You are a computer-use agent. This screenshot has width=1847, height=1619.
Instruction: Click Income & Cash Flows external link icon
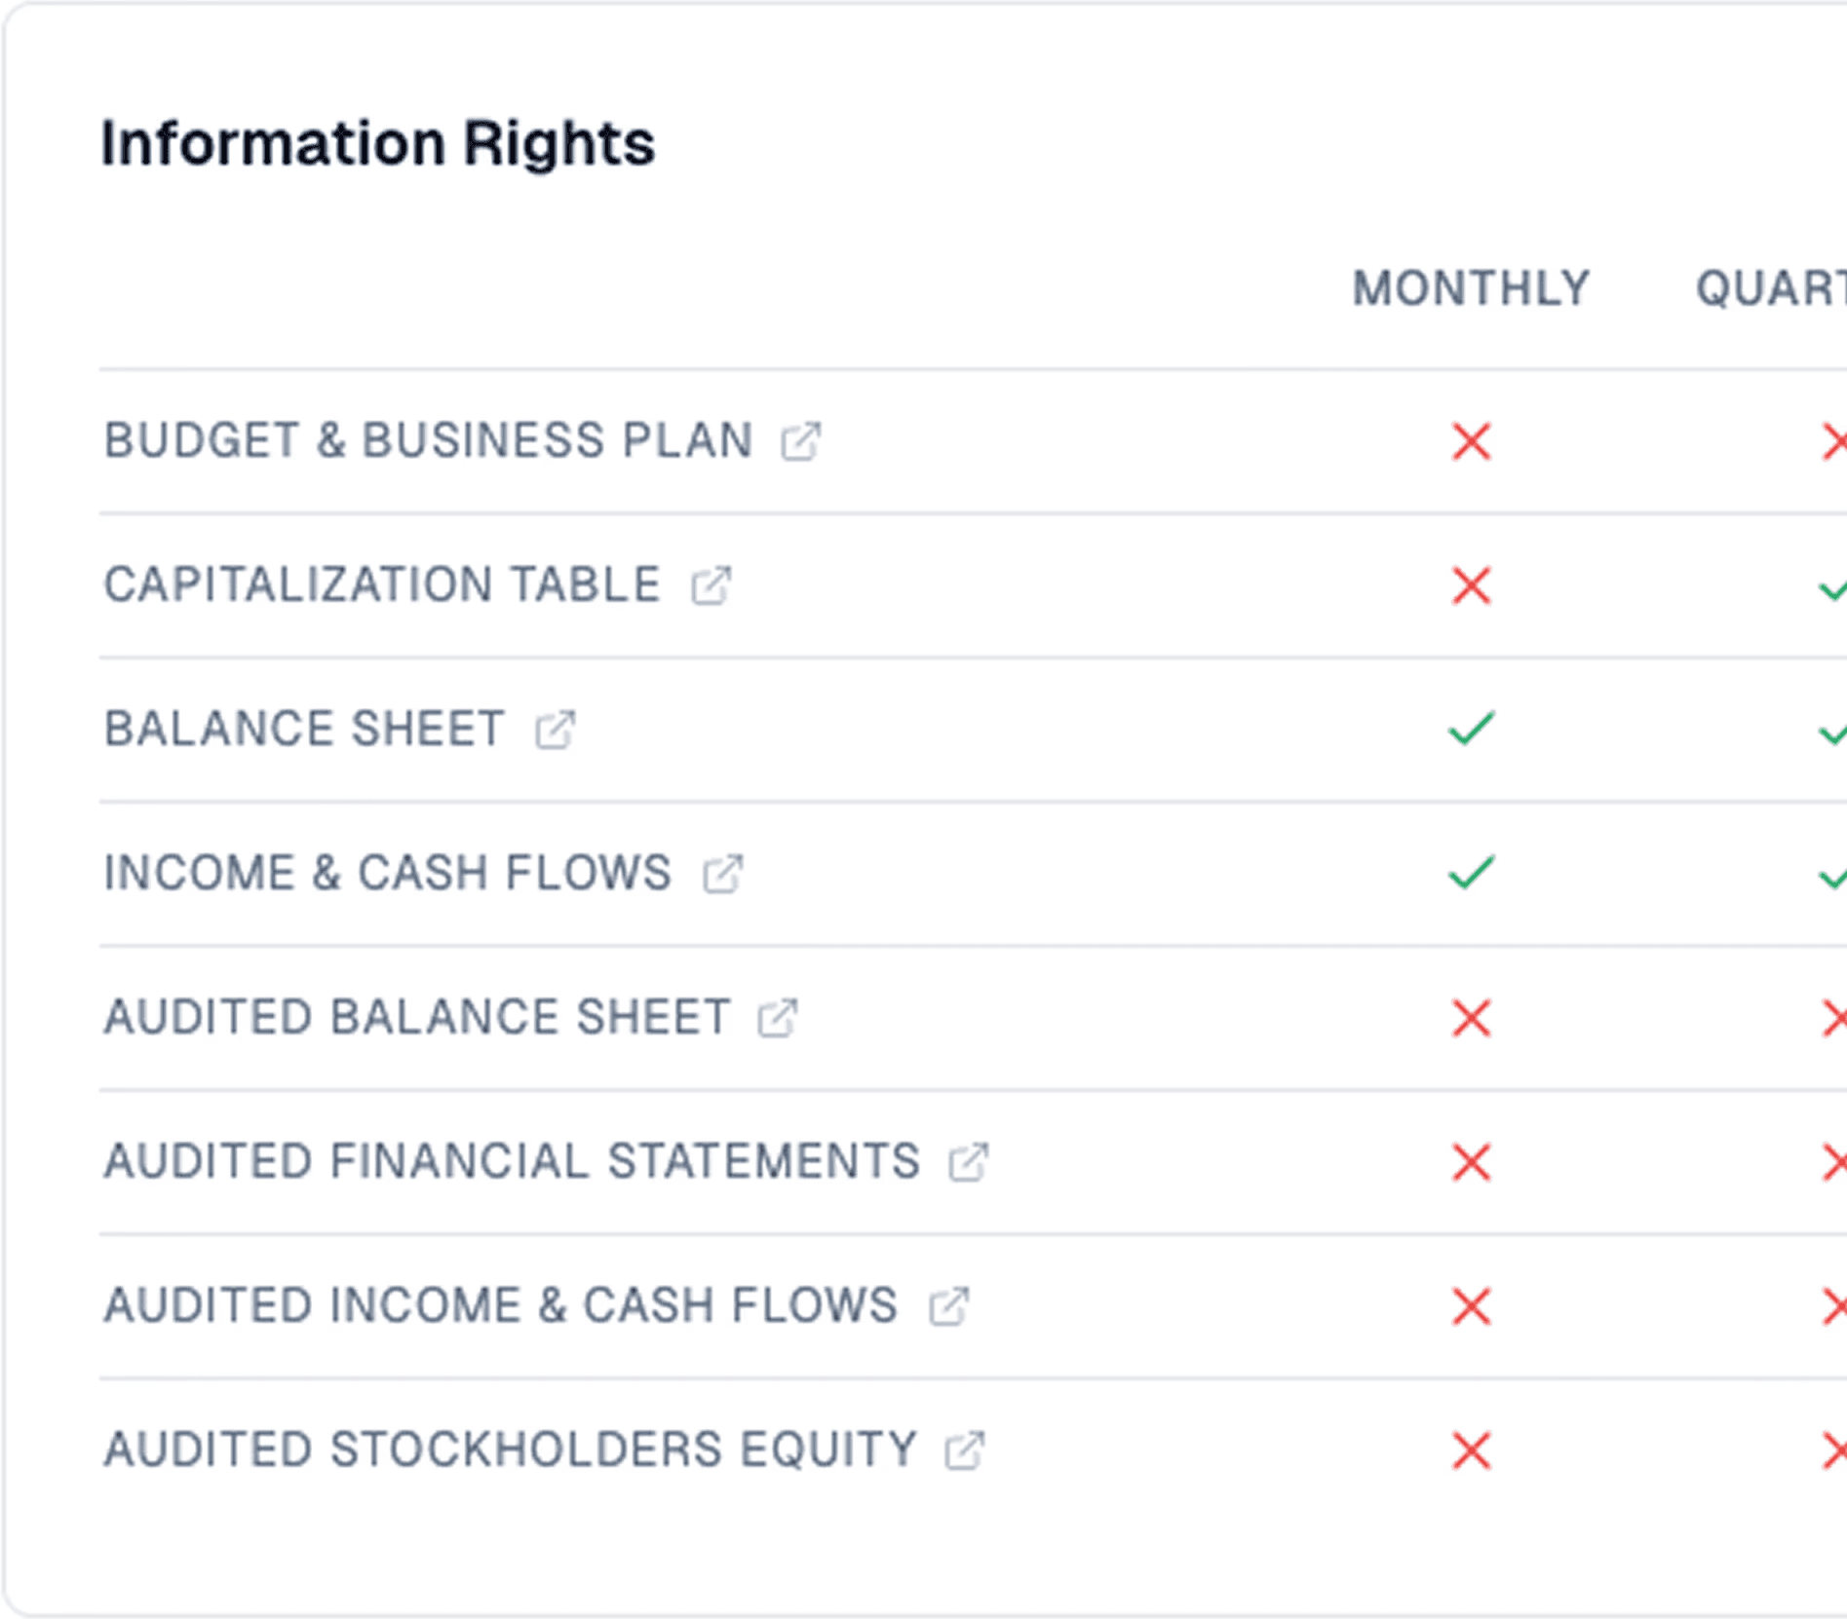point(722,874)
